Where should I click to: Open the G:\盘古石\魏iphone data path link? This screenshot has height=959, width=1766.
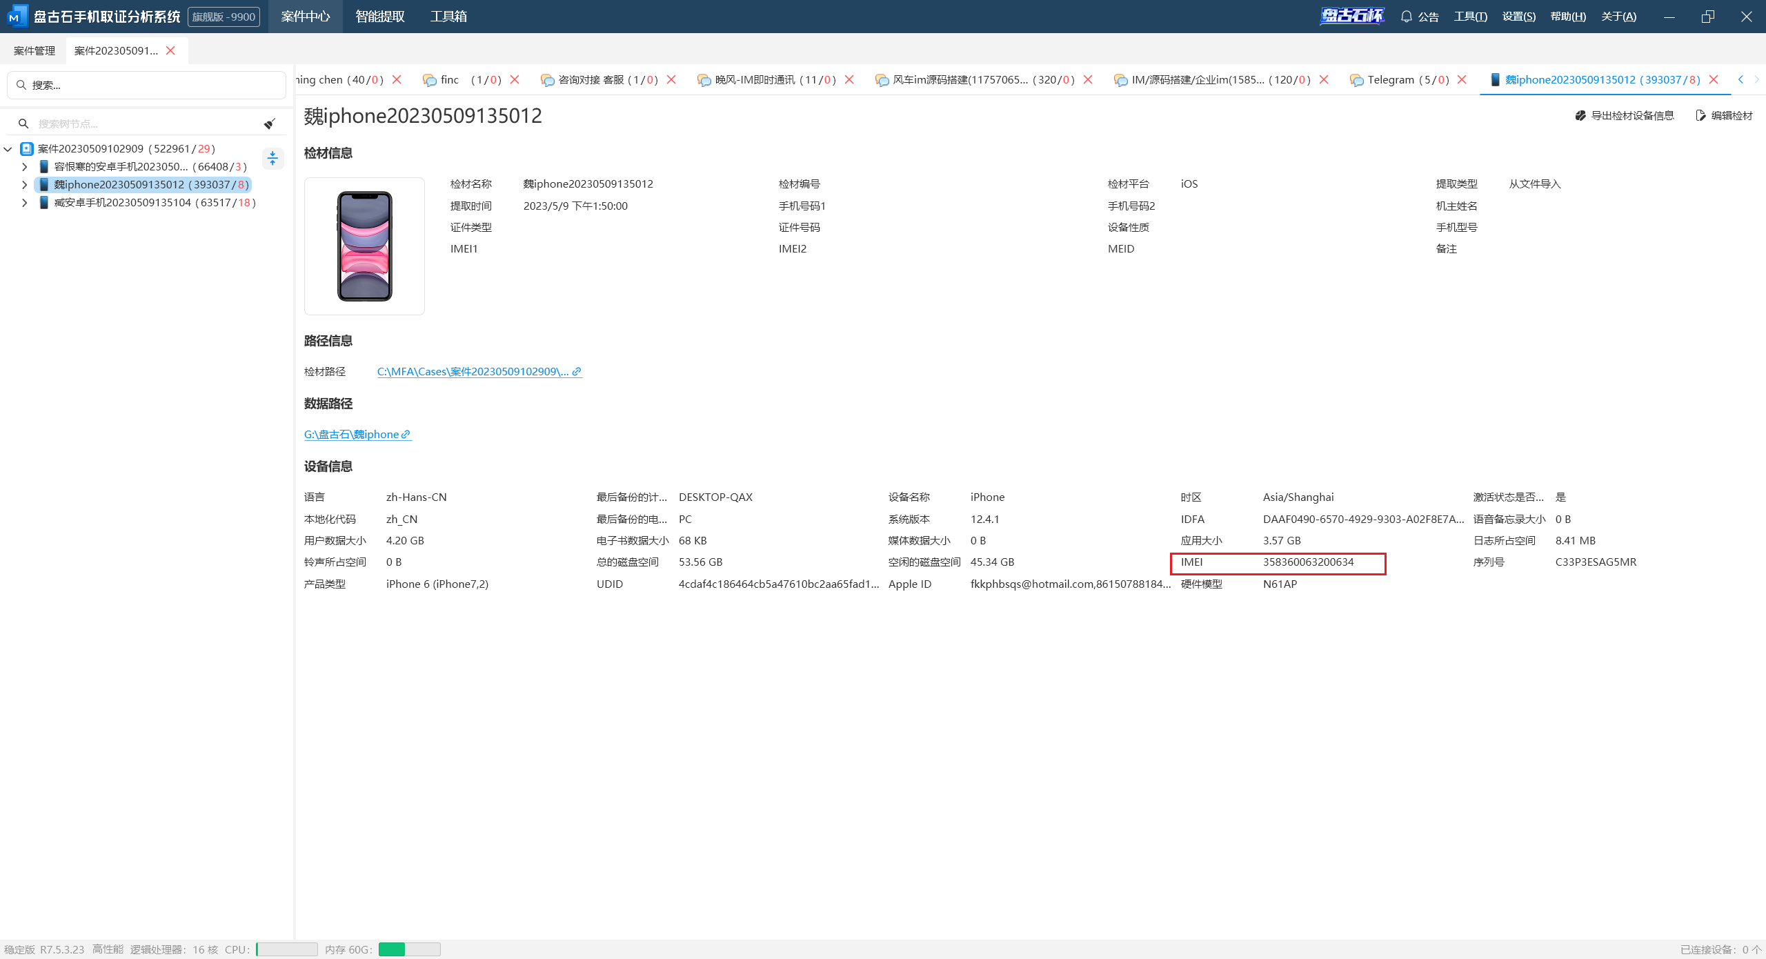click(357, 434)
